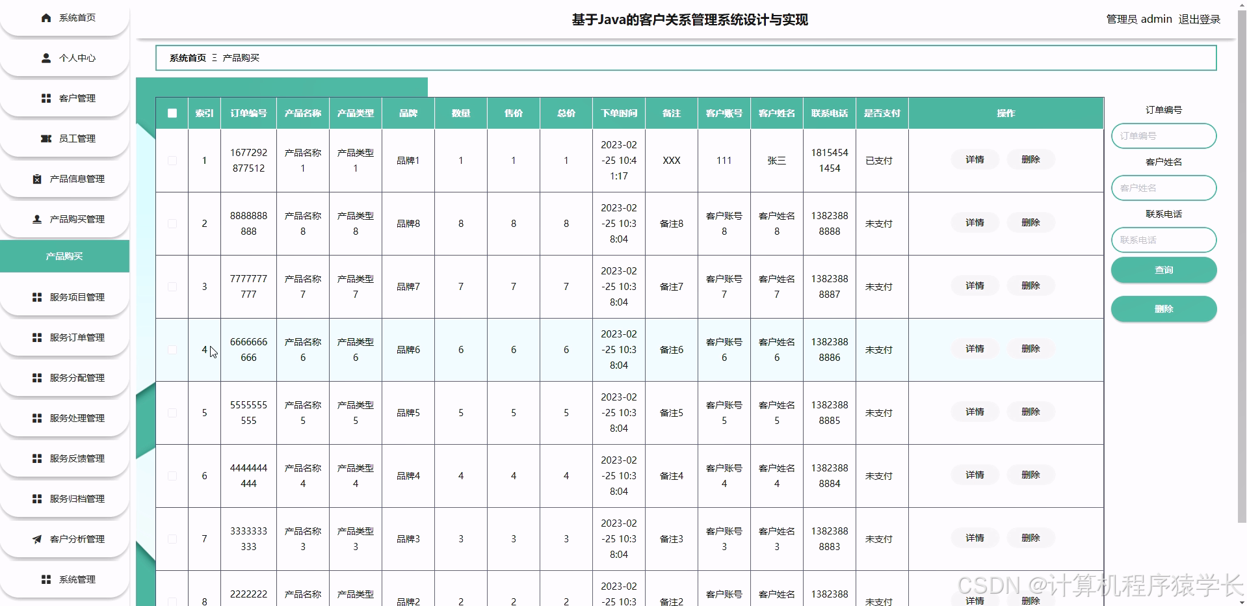The width and height of the screenshot is (1247, 606).
Task: Click customer name 张三 cell
Action: pyautogui.click(x=777, y=161)
